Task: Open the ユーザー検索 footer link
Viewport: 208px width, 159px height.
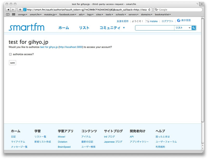Action: point(88,147)
